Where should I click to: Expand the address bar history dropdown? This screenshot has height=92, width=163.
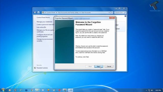109,13
